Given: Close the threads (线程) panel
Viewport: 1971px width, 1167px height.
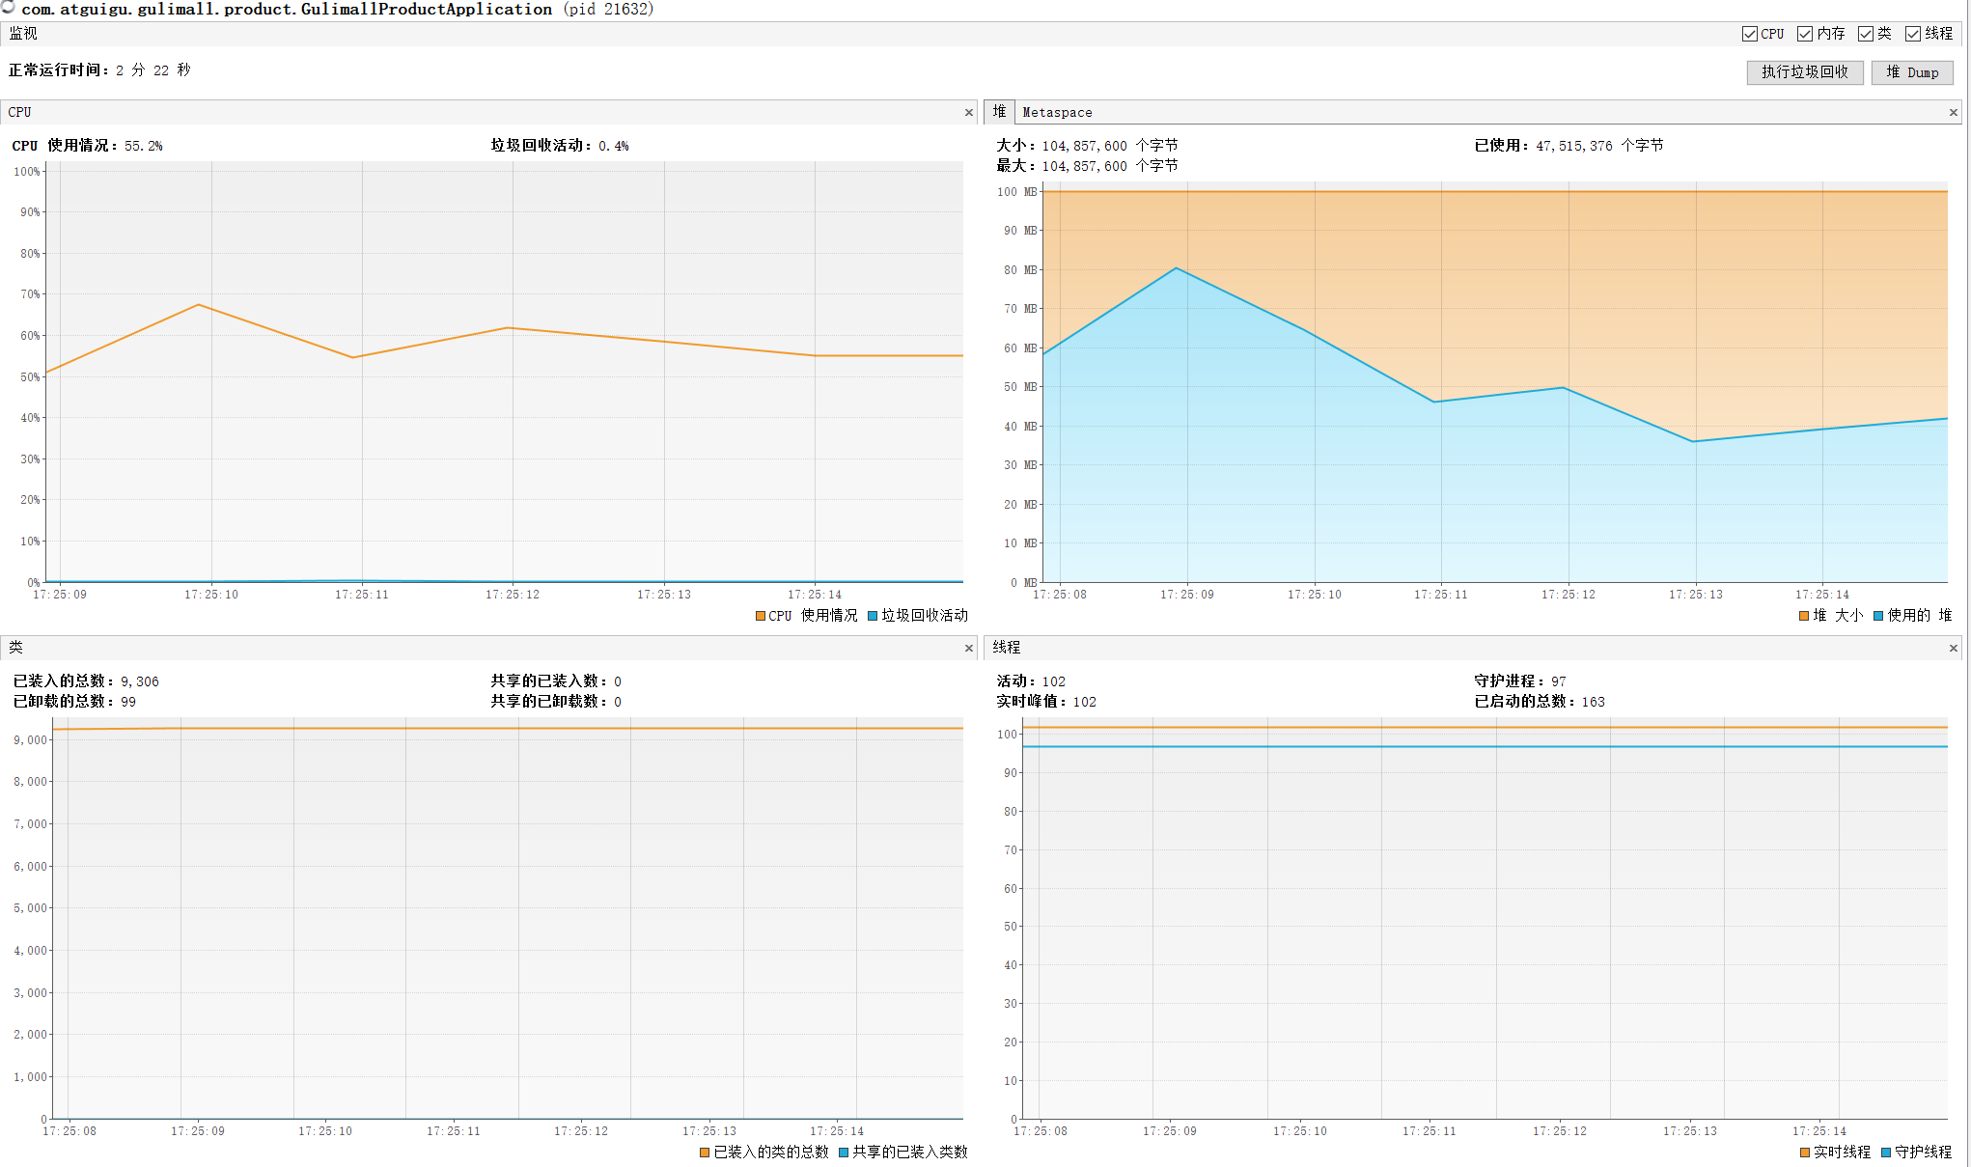Looking at the screenshot, I should pyautogui.click(x=1953, y=649).
